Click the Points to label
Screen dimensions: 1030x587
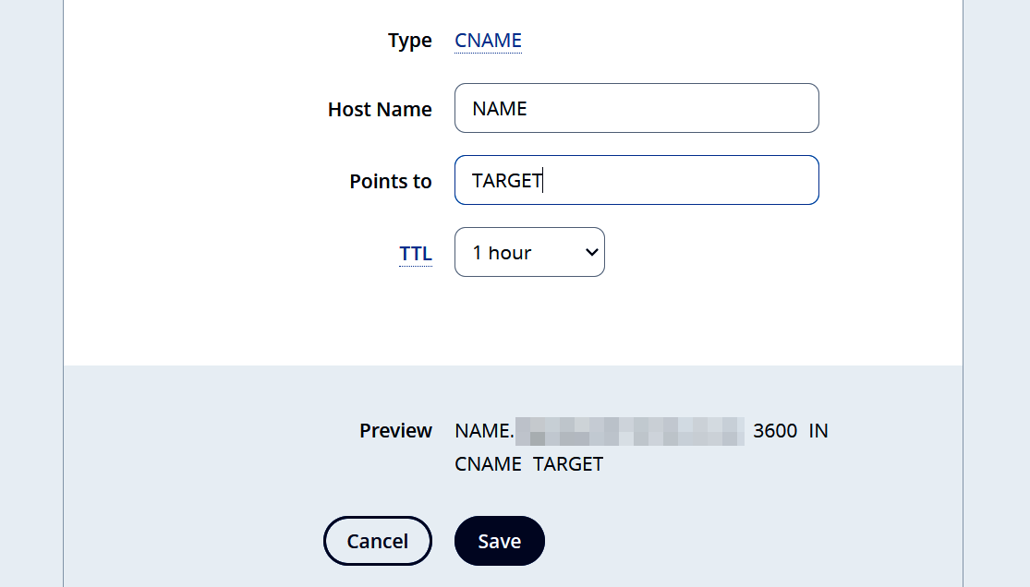pos(391,181)
